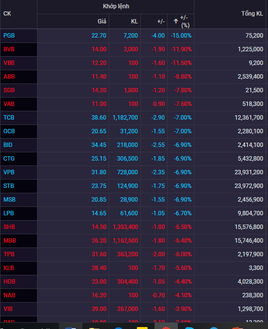Click MBB total volume 15,746,400

pos(249,241)
